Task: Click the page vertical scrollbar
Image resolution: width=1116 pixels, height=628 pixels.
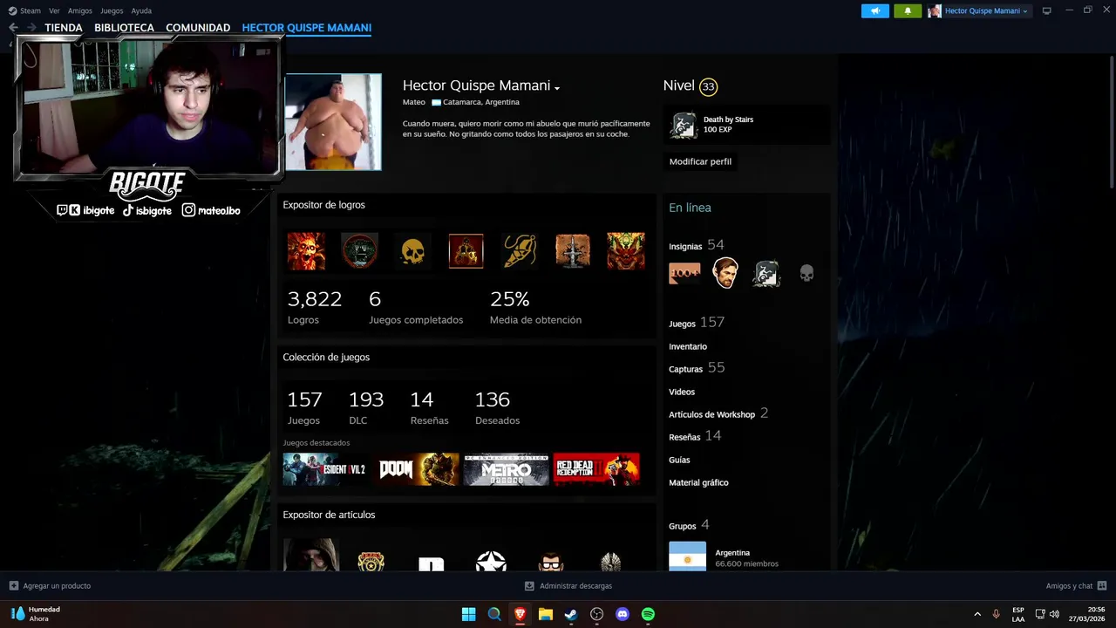Action: pyautogui.click(x=1112, y=122)
